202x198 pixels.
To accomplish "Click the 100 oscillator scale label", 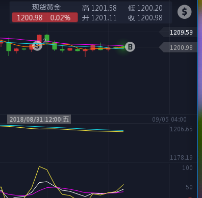I will [x=187, y=168].
